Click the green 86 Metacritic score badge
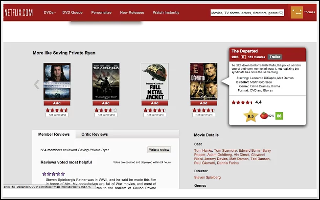This screenshot has width=320, height=200. tap(279, 116)
